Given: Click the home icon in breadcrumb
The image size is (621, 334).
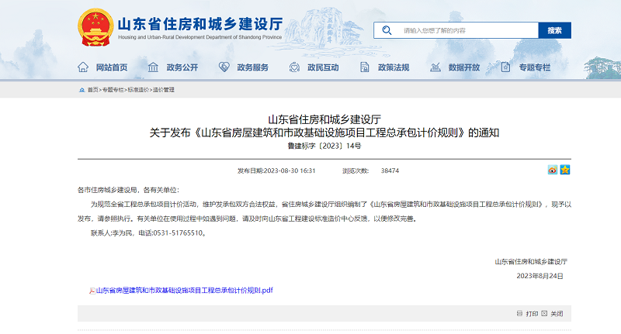Looking at the screenshot, I should pyautogui.click(x=82, y=90).
